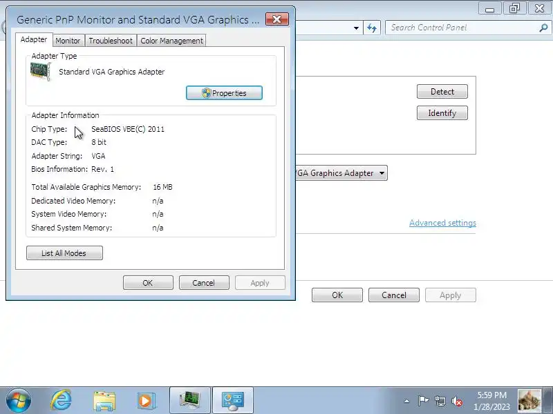Click Detect in the Screen Resolution window
This screenshot has height=414, width=553.
point(442,92)
